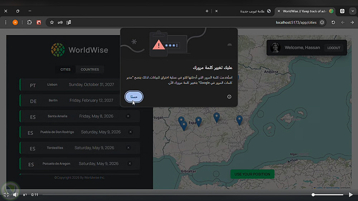Viewport: 358px width, 201px height.
Task: Mute the video with speaker icon
Action: (15, 195)
